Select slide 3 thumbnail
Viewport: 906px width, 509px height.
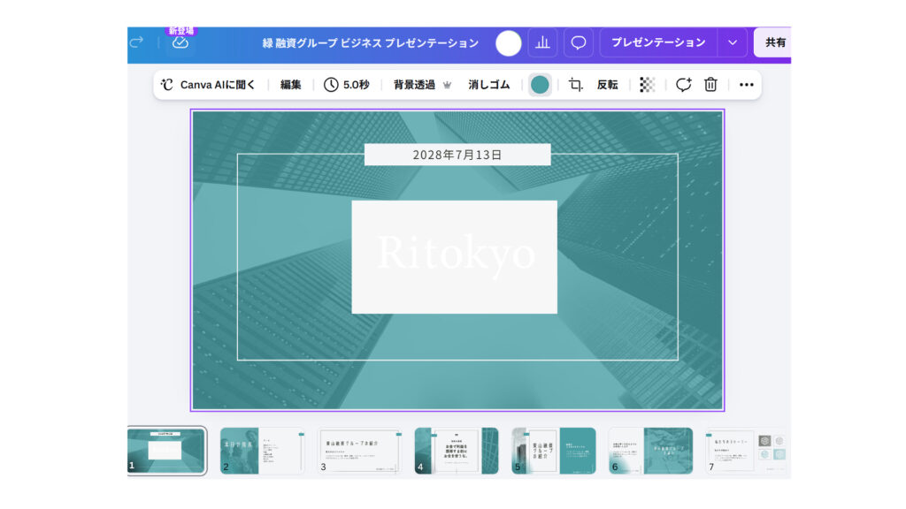pyautogui.click(x=359, y=452)
